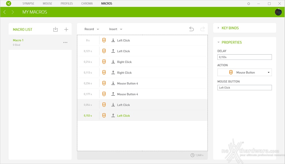Click the mouse icon in the 0,153 s row

[x=104, y=115]
